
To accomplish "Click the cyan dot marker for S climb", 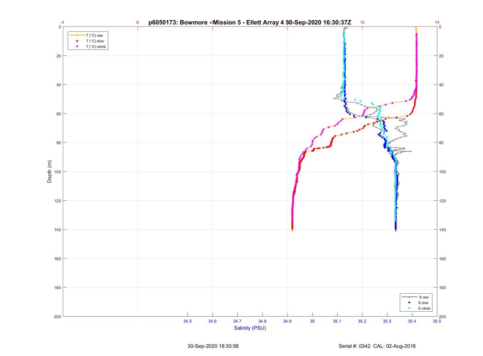I will (409, 308).
